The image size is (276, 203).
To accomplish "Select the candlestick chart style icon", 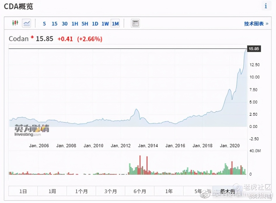I will tap(15, 23).
